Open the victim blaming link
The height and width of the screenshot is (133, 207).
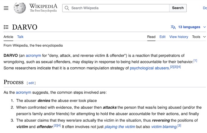click(x=164, y=127)
